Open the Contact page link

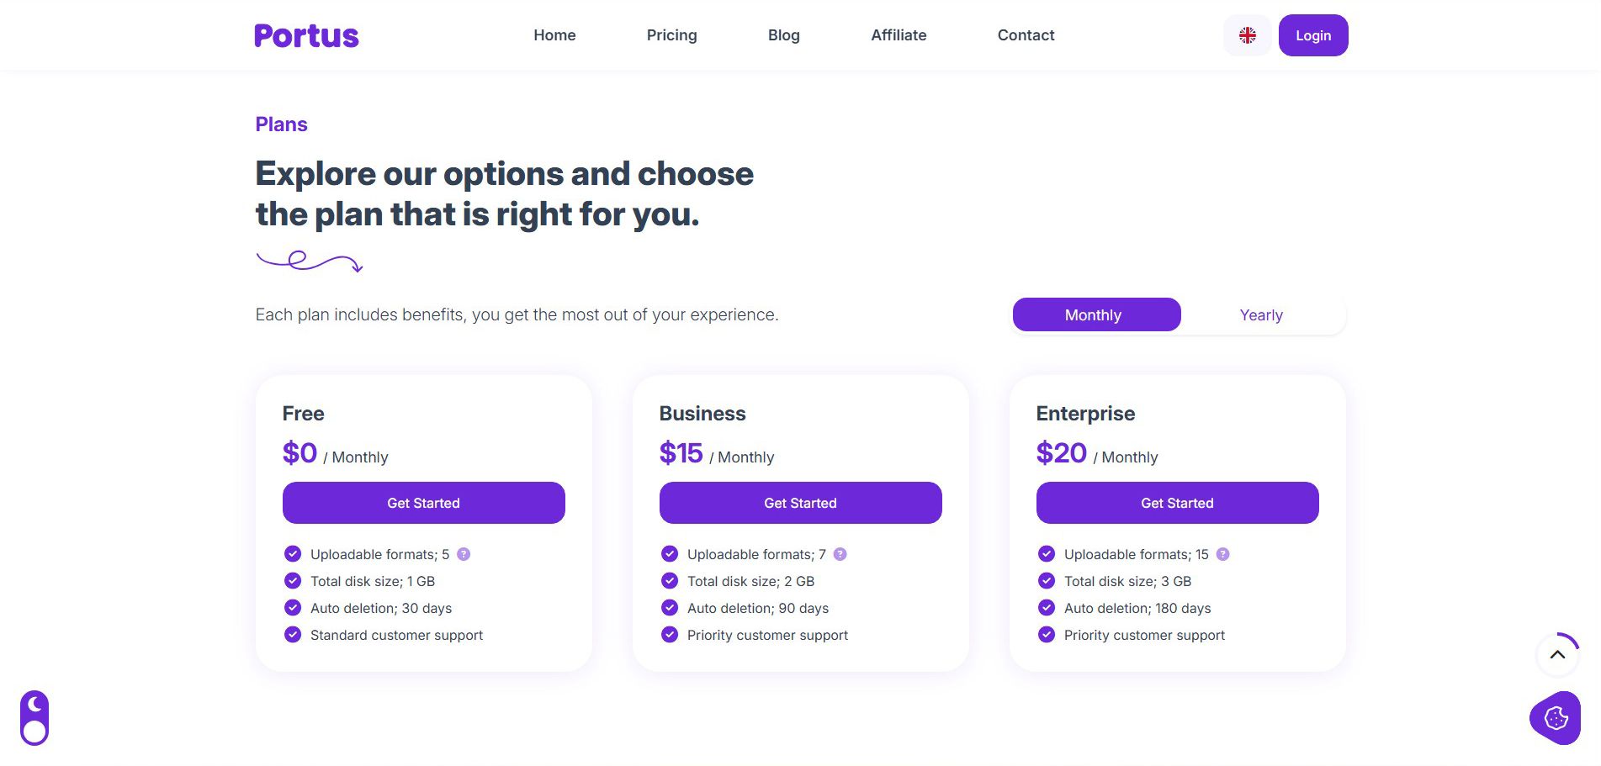pos(1026,35)
